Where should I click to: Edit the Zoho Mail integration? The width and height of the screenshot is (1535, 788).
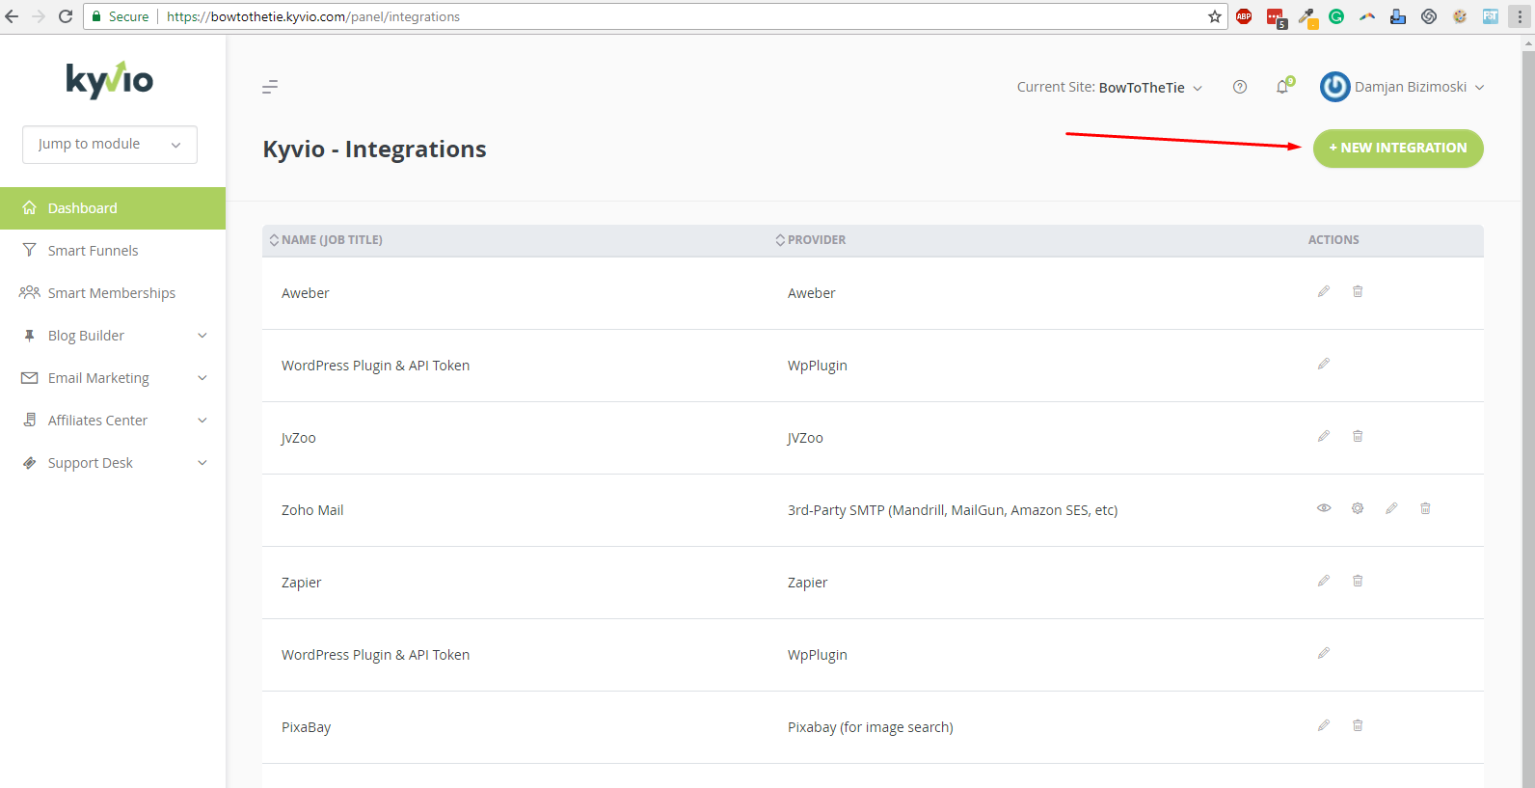pos(1391,508)
